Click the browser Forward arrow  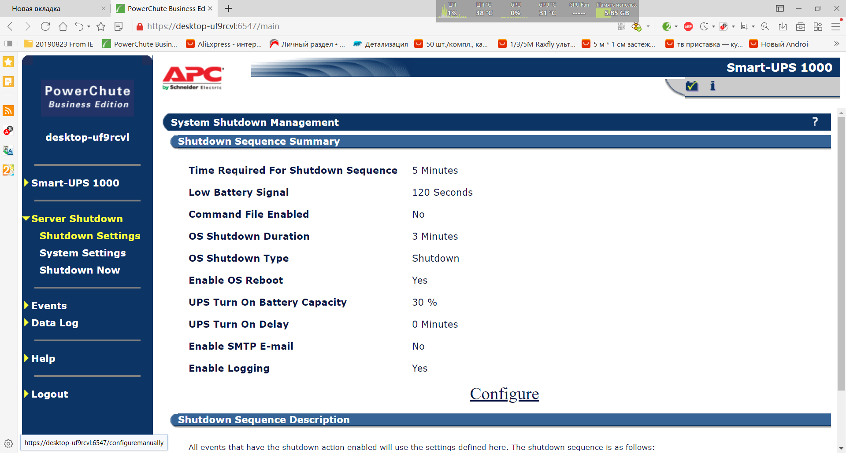[27, 26]
